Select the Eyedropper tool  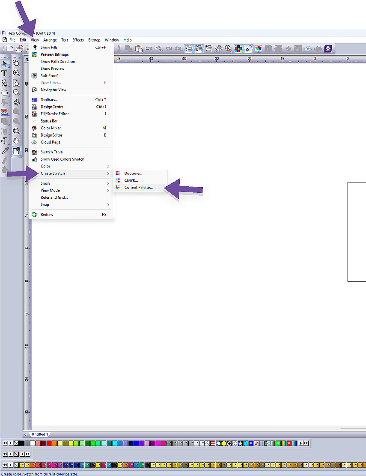point(5,150)
